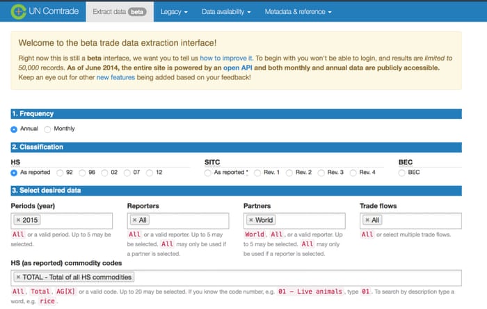Remove the All trade flows tag

367,220
